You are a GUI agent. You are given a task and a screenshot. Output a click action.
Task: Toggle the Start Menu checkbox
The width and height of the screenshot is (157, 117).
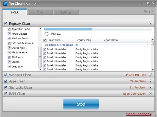[x=9, y=57]
